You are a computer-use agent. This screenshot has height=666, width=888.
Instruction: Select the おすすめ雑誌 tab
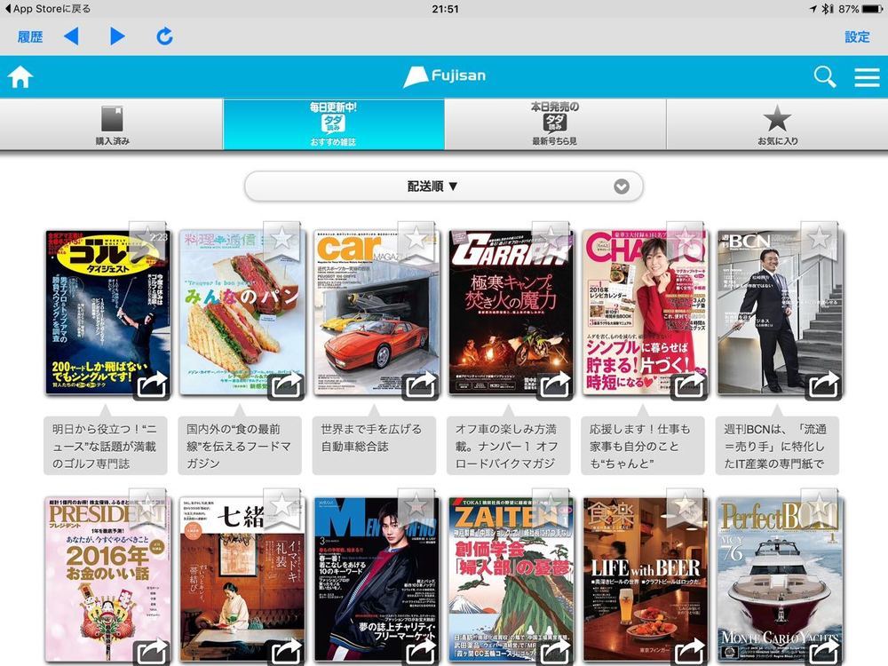pyautogui.click(x=334, y=124)
